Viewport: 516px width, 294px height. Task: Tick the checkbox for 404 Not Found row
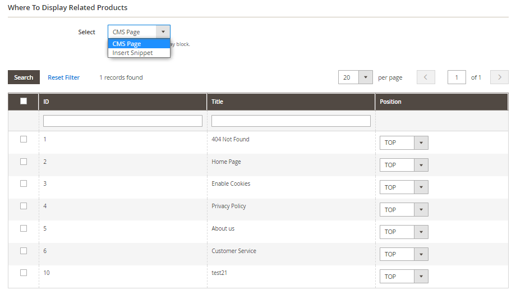[24, 139]
